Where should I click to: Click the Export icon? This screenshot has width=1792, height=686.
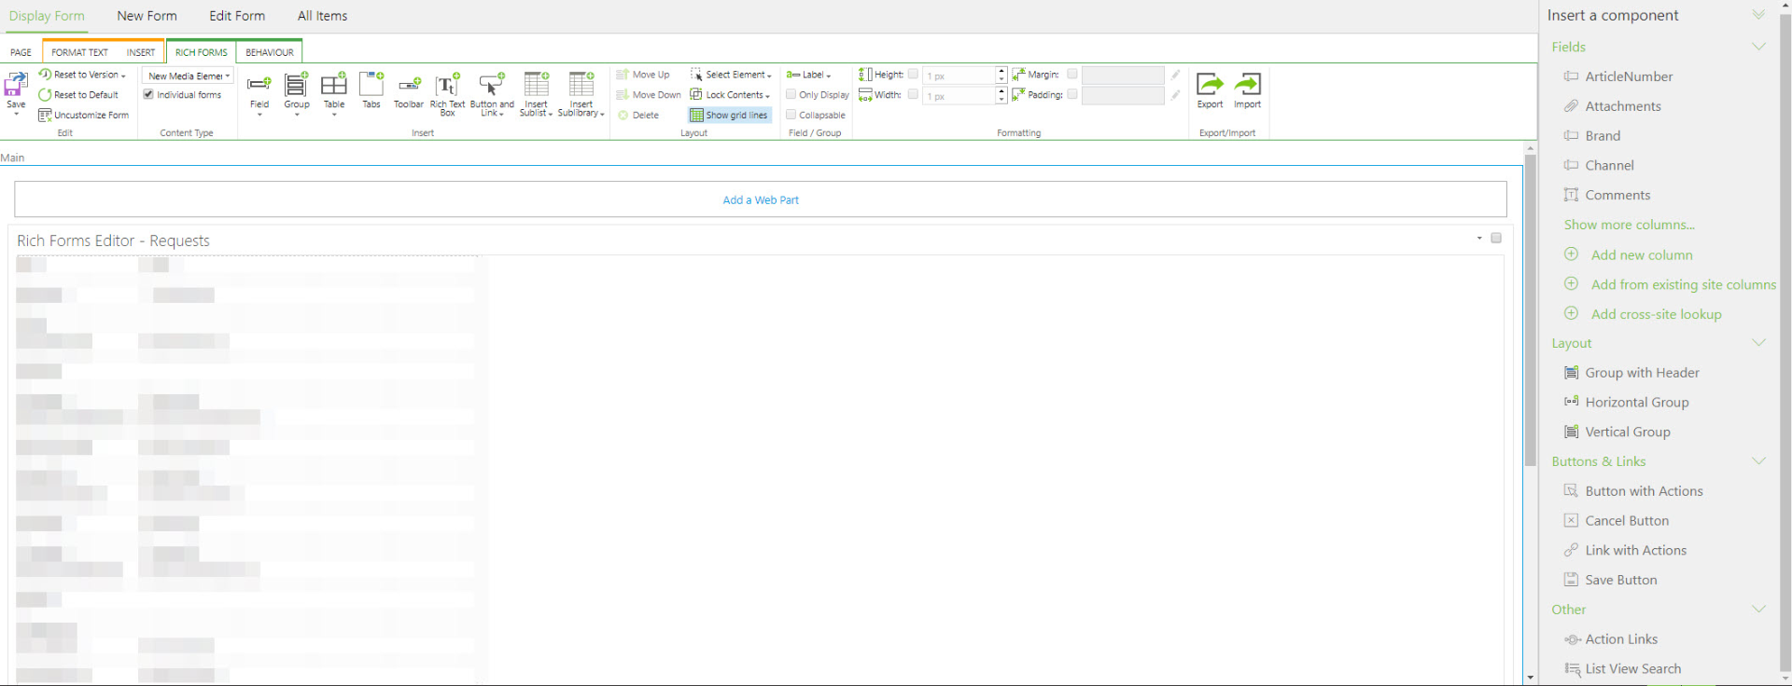click(1210, 87)
